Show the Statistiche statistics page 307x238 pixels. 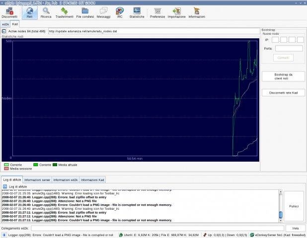(x=137, y=12)
